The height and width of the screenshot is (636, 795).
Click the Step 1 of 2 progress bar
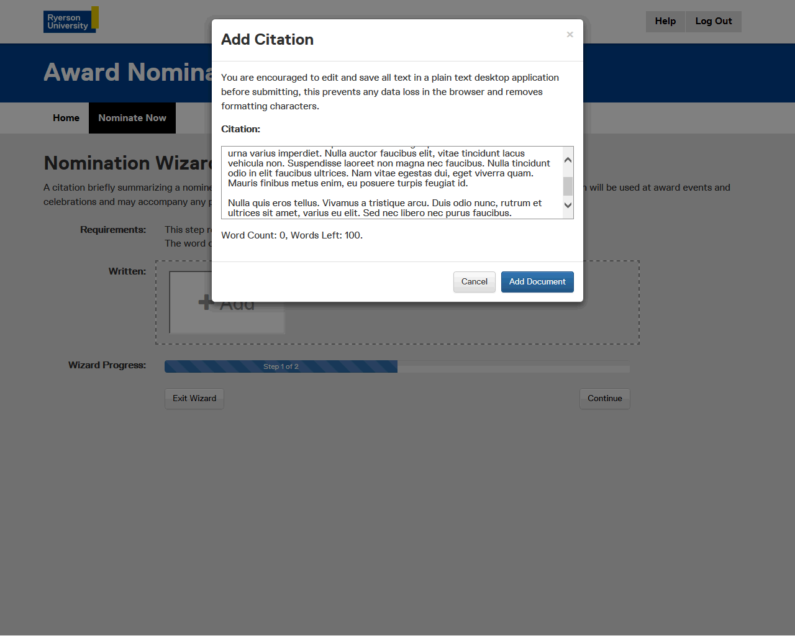tap(281, 366)
